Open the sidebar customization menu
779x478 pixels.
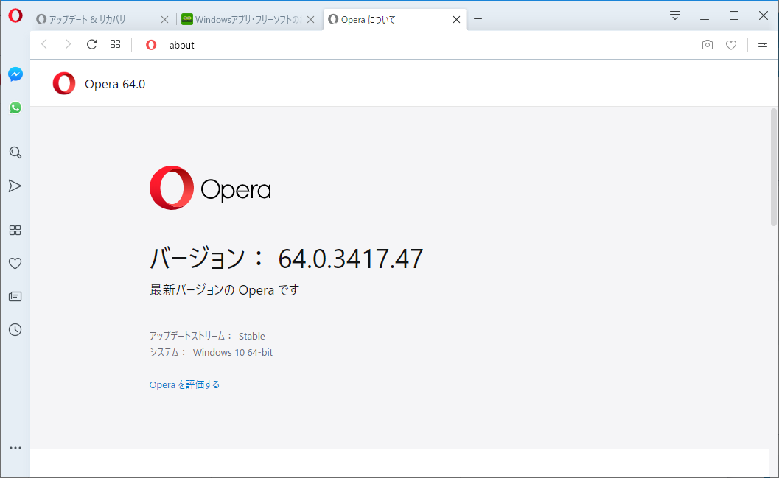[x=15, y=447]
